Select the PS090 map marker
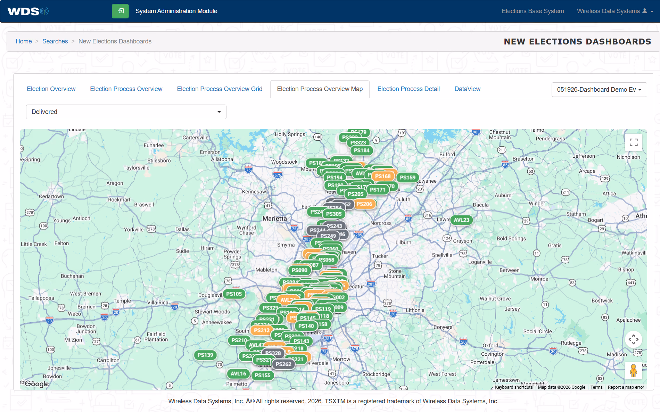 tap(299, 270)
